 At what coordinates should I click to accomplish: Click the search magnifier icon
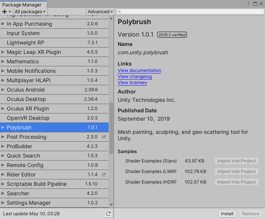(x=119, y=12)
